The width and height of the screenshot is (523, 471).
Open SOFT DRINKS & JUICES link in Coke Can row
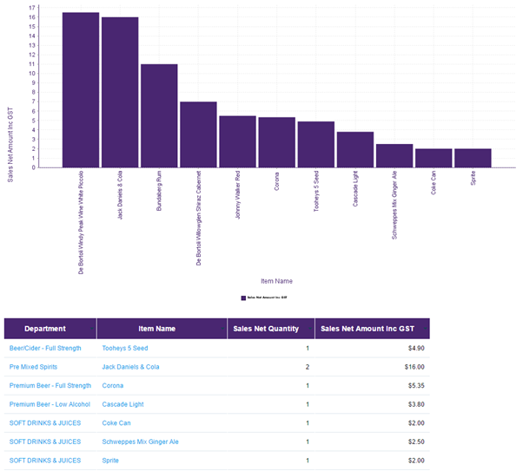pyautogui.click(x=45, y=423)
